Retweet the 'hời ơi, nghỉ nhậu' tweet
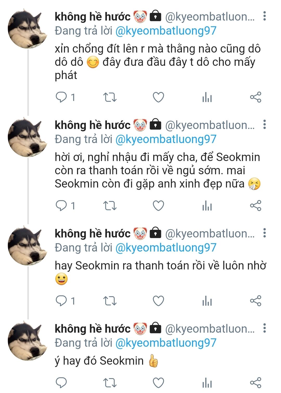This screenshot has width=281, height=393. coord(110,206)
